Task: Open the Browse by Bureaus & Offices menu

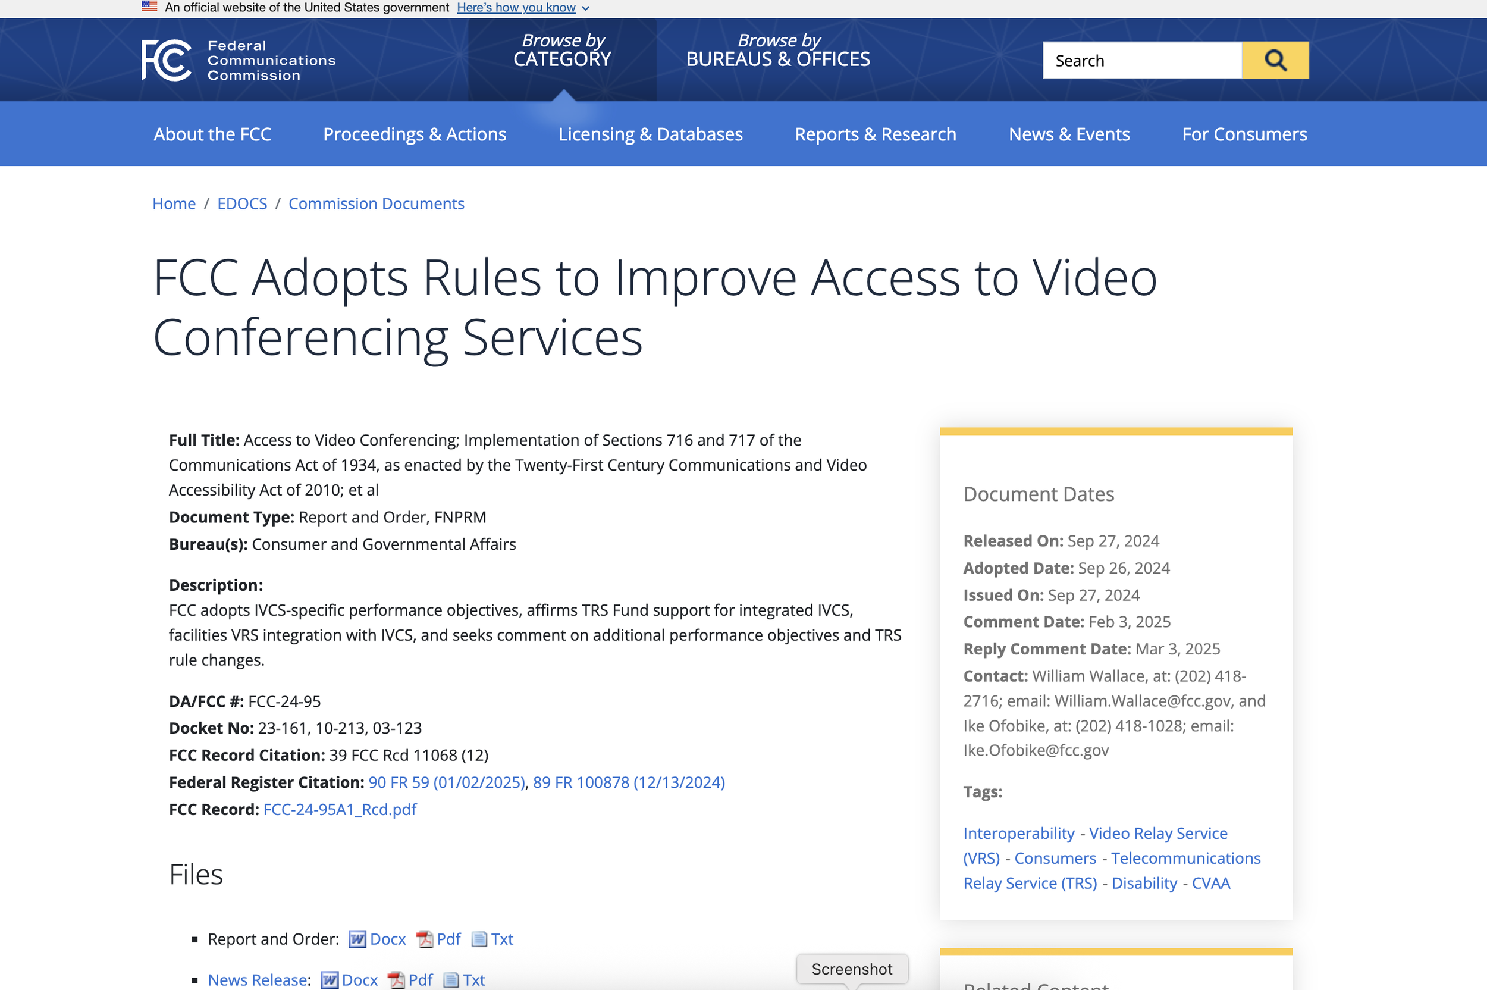Action: coord(777,51)
